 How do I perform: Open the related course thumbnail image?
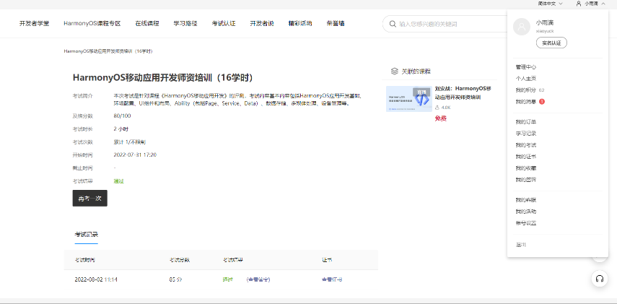tap(409, 99)
